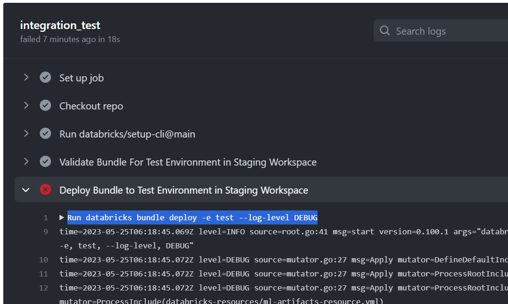Open the integration_test job title link
Screen dimensions: 508x304
[59, 25]
